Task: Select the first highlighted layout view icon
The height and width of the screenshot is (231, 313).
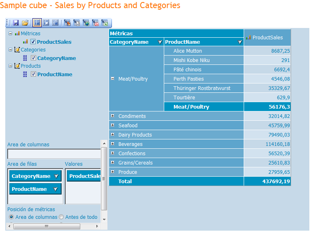Action: coord(37,23)
